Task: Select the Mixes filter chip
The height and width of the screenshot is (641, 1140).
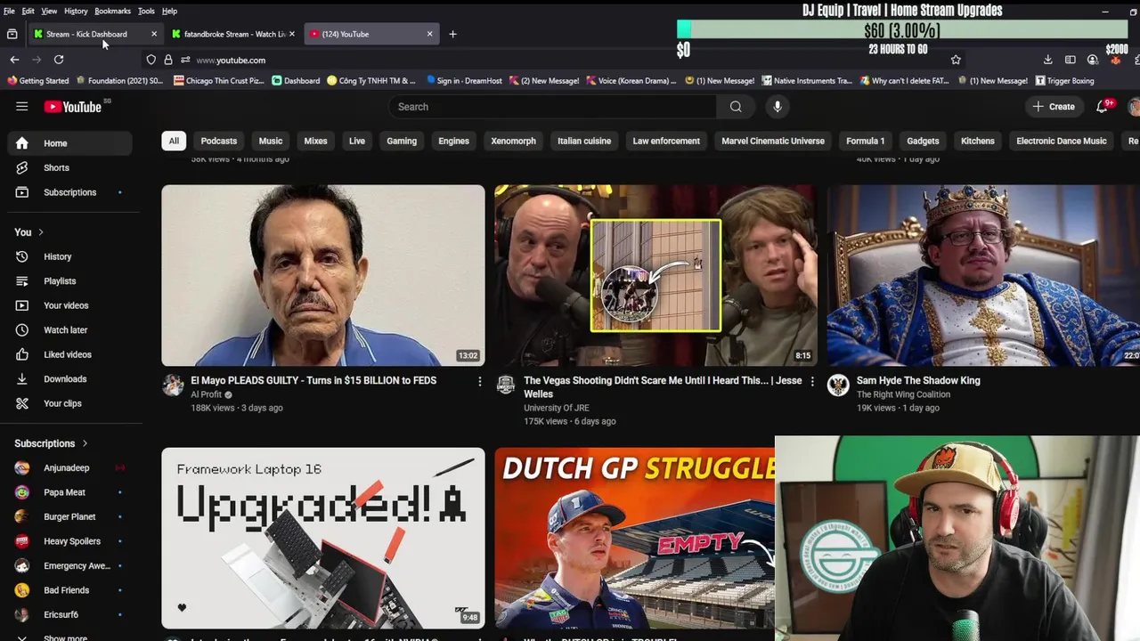Action: tap(315, 141)
